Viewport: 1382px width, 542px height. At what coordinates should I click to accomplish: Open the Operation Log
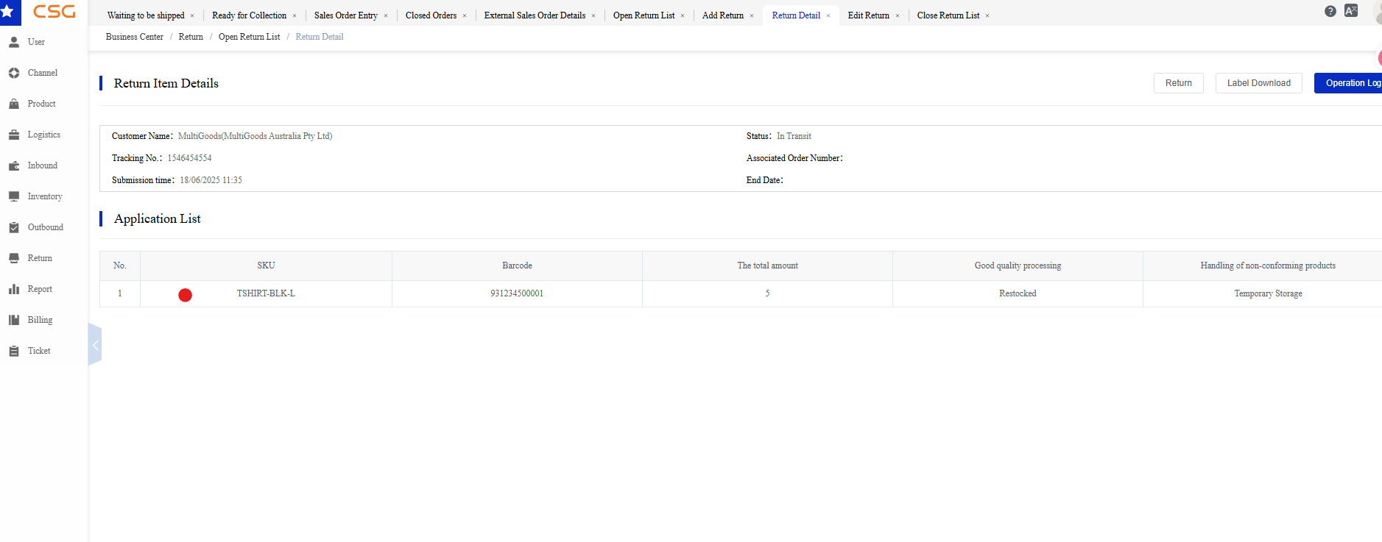pos(1348,83)
